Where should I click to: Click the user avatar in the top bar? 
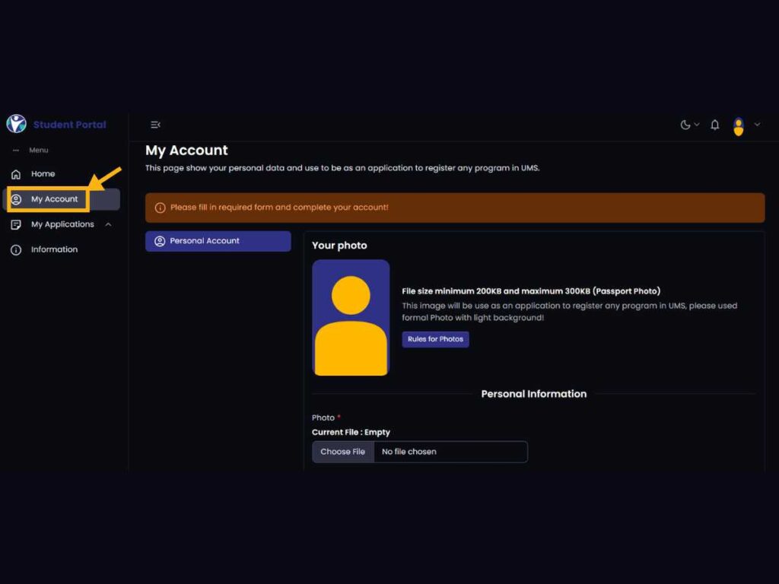tap(738, 126)
